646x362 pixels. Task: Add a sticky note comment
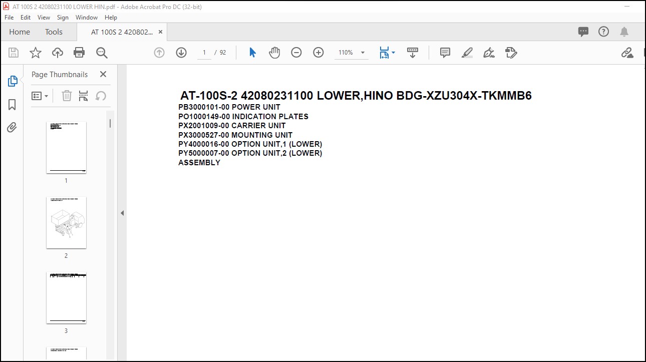pos(445,53)
